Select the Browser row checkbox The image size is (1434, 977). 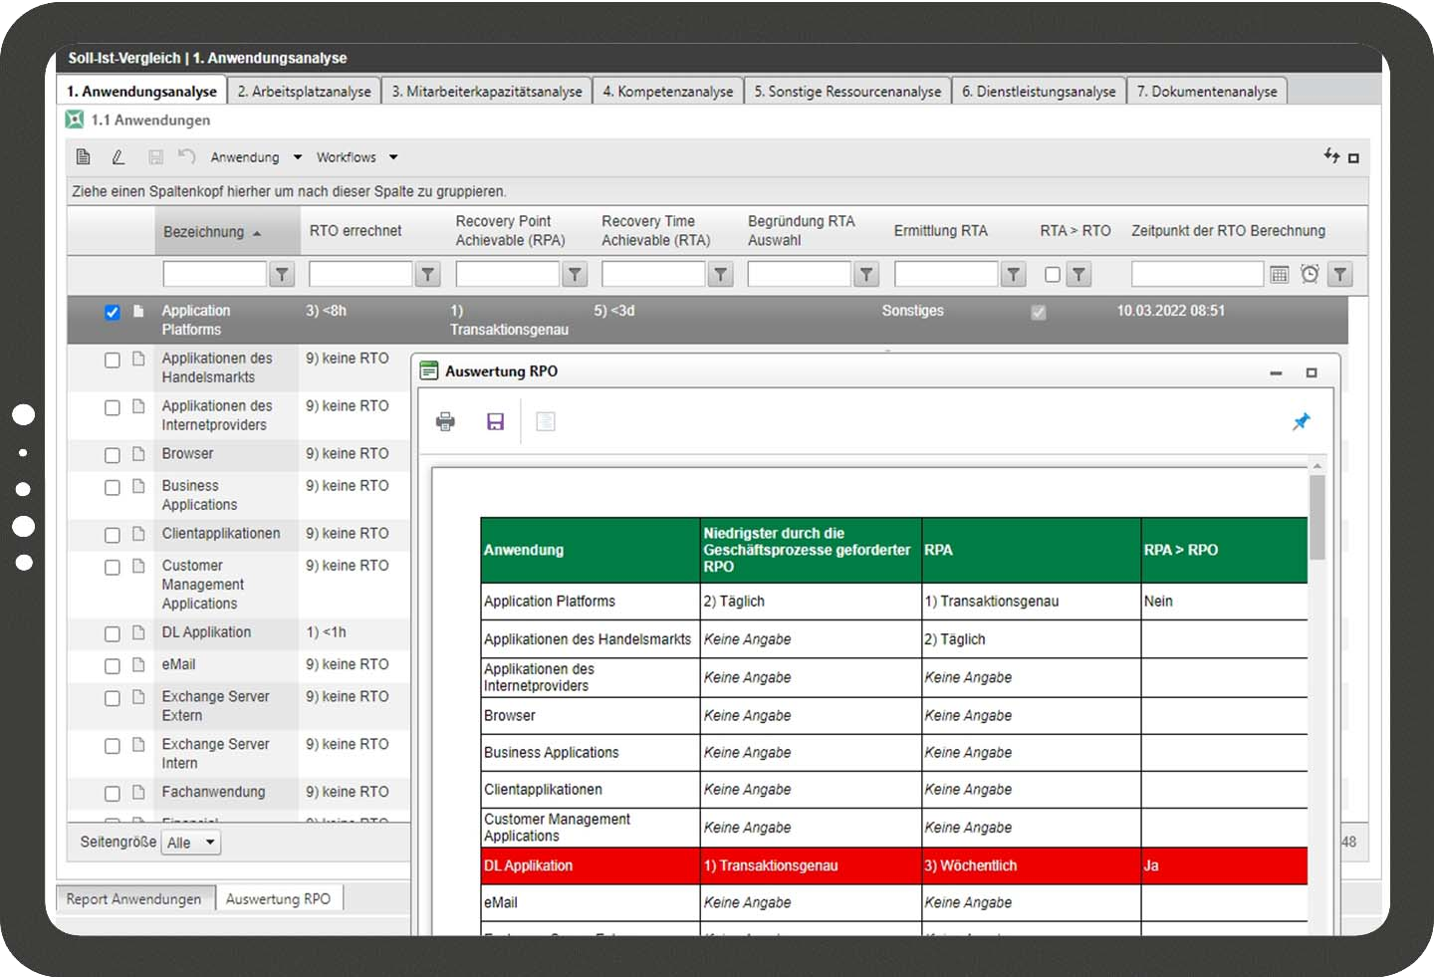click(x=112, y=455)
